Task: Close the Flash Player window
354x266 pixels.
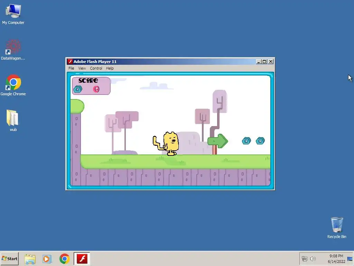Action: [271, 62]
